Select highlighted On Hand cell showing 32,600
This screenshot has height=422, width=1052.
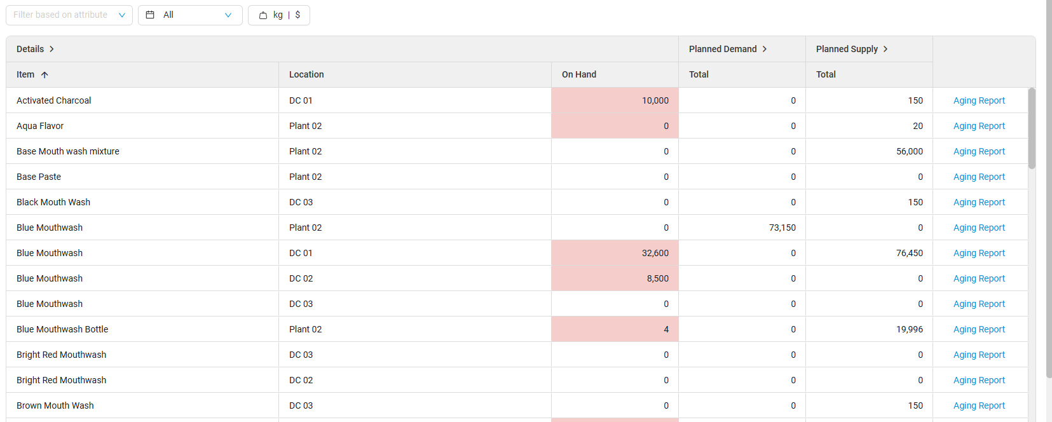point(615,253)
